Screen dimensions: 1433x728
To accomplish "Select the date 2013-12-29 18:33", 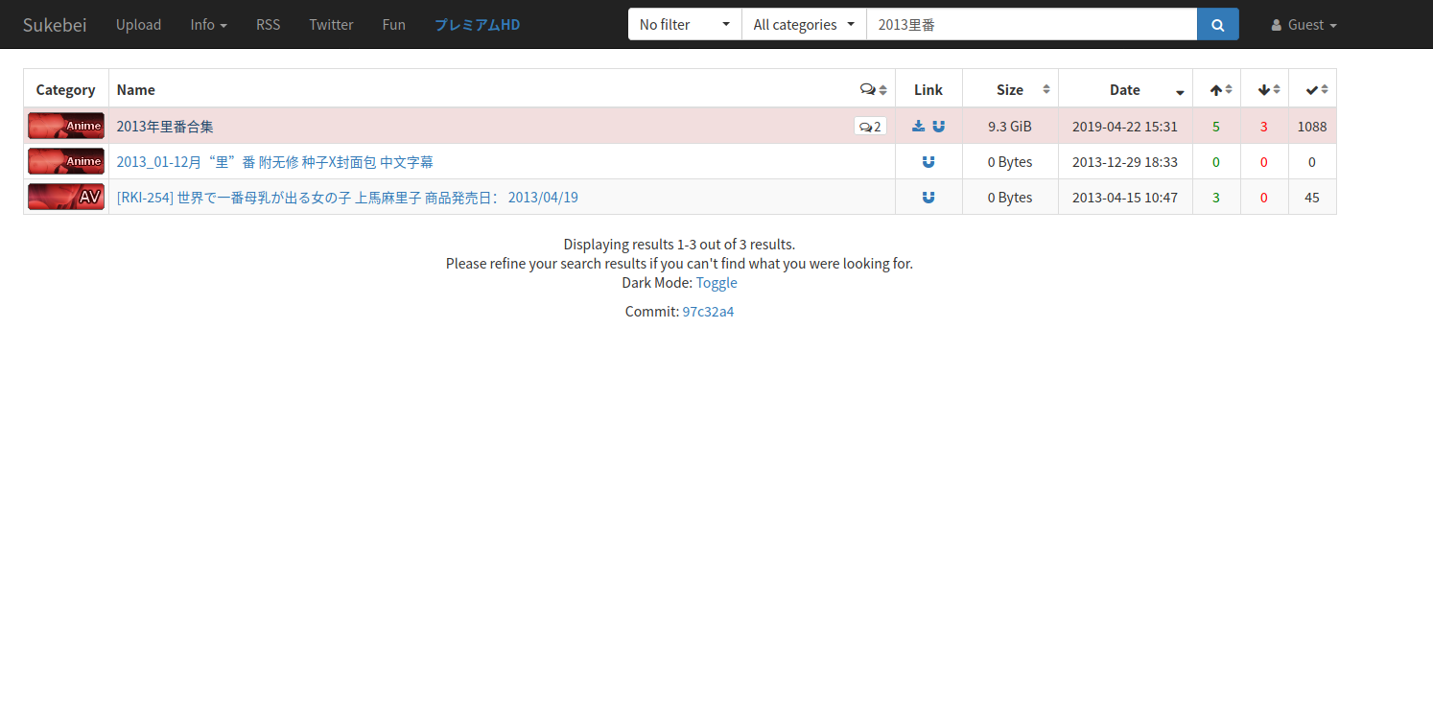I will pyautogui.click(x=1125, y=162).
